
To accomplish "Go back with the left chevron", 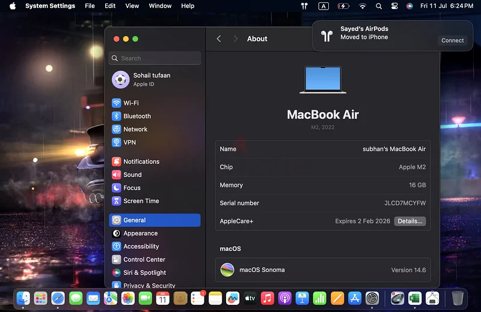I will coord(219,38).
